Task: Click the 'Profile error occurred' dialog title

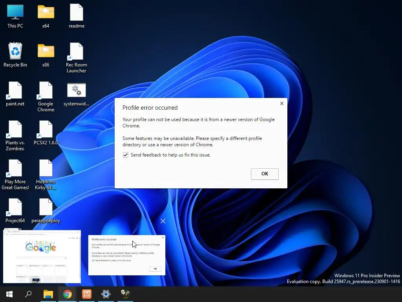Action: [150, 108]
